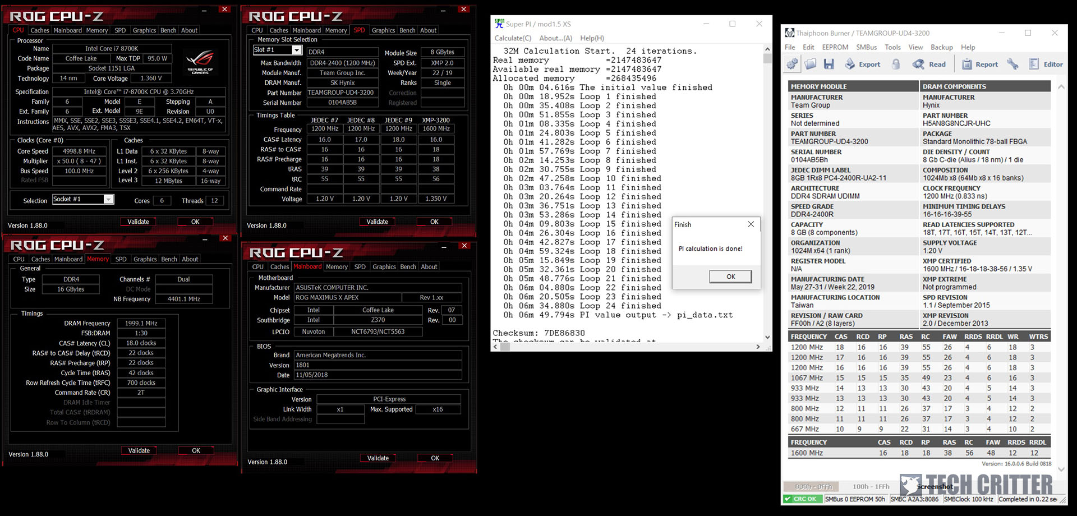1077x516 pixels.
Task: Click Thaiphoon Burner scroll down chevron
Action: pyautogui.click(x=1061, y=469)
